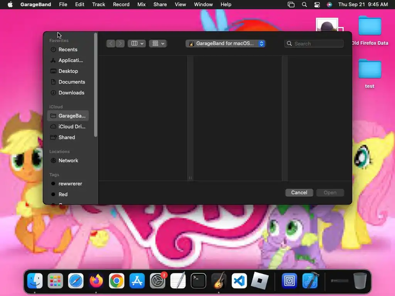Open the Window menu
The width and height of the screenshot is (395, 296).
(203, 5)
